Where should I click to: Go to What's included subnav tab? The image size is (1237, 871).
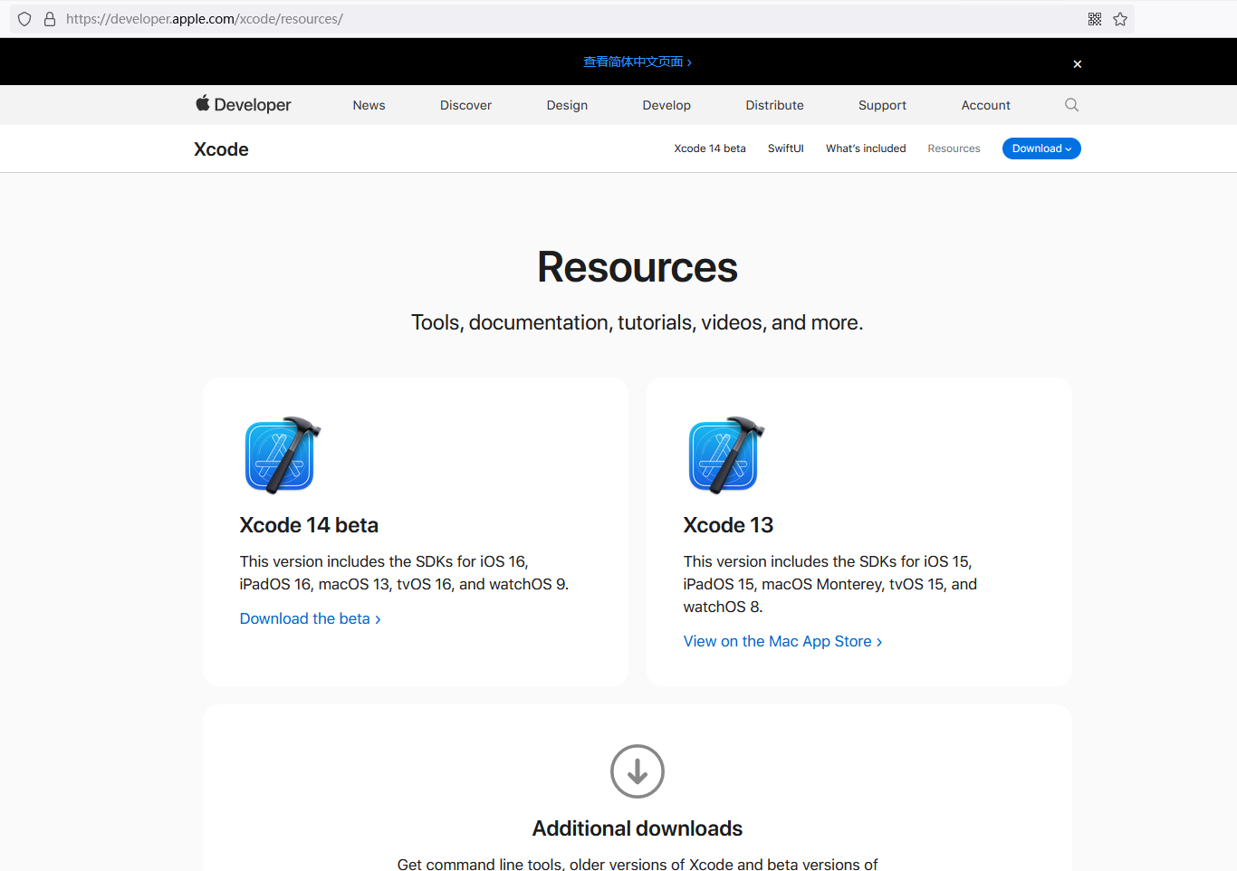[x=866, y=148]
